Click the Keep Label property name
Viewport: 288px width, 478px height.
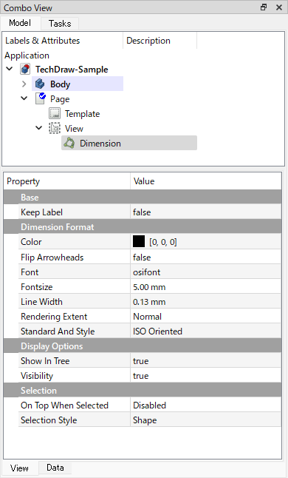(41, 212)
